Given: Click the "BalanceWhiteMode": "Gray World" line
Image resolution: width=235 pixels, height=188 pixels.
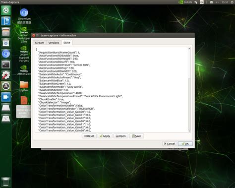Looking at the screenshot, I should coord(61,87).
